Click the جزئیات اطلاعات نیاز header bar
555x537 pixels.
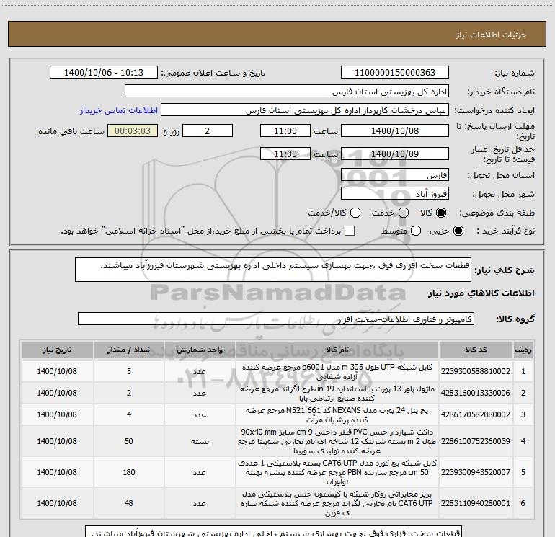[277, 34]
